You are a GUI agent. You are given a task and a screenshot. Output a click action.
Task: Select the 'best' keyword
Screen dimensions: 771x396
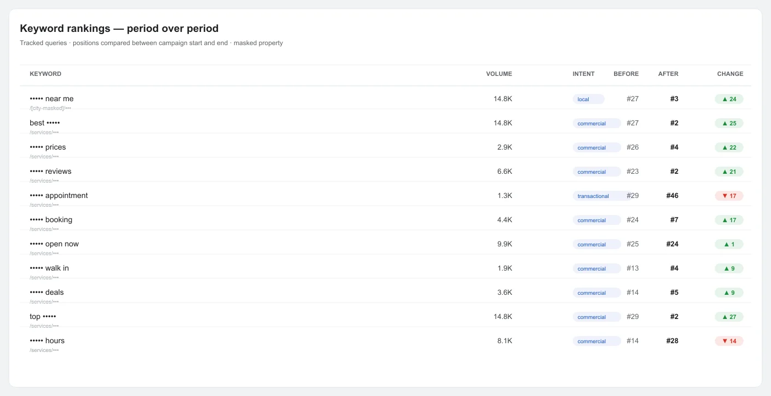coord(45,123)
